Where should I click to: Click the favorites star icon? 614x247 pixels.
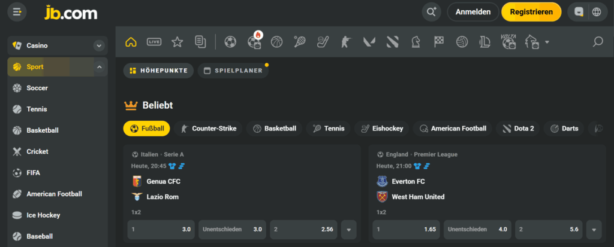pos(177,42)
